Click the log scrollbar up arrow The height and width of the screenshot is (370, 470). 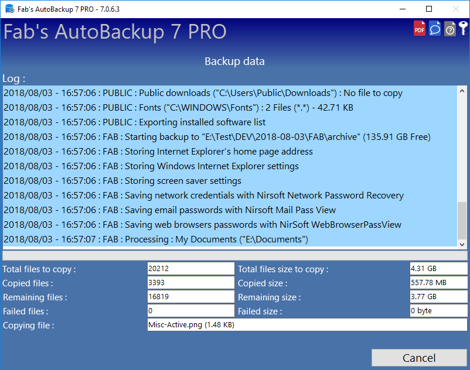[462, 91]
